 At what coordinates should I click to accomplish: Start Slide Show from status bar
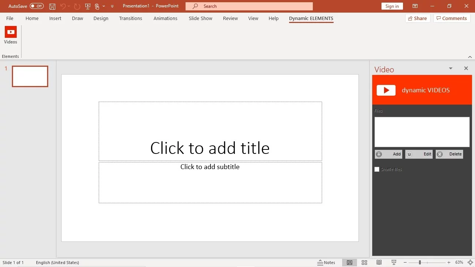(394, 263)
